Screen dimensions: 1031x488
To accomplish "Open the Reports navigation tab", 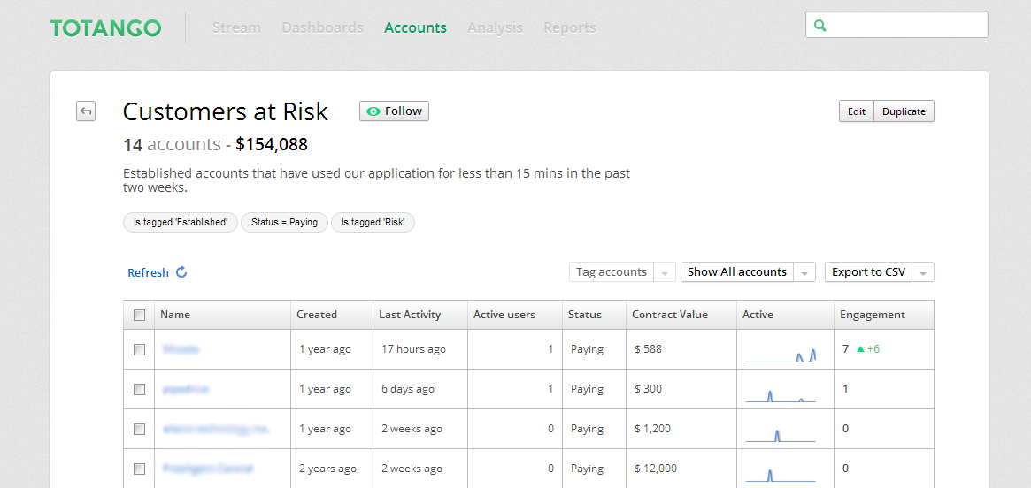I will (569, 27).
